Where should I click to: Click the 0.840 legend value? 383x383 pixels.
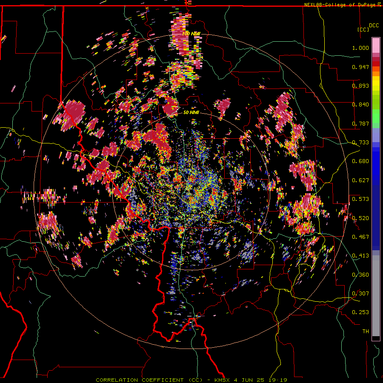coord(360,105)
